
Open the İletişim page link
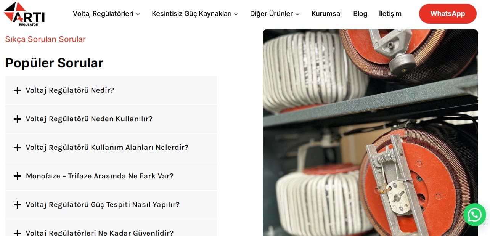click(390, 14)
